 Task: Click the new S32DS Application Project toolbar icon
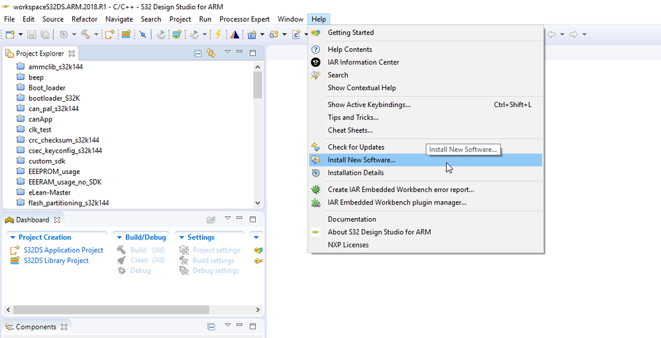(109, 34)
